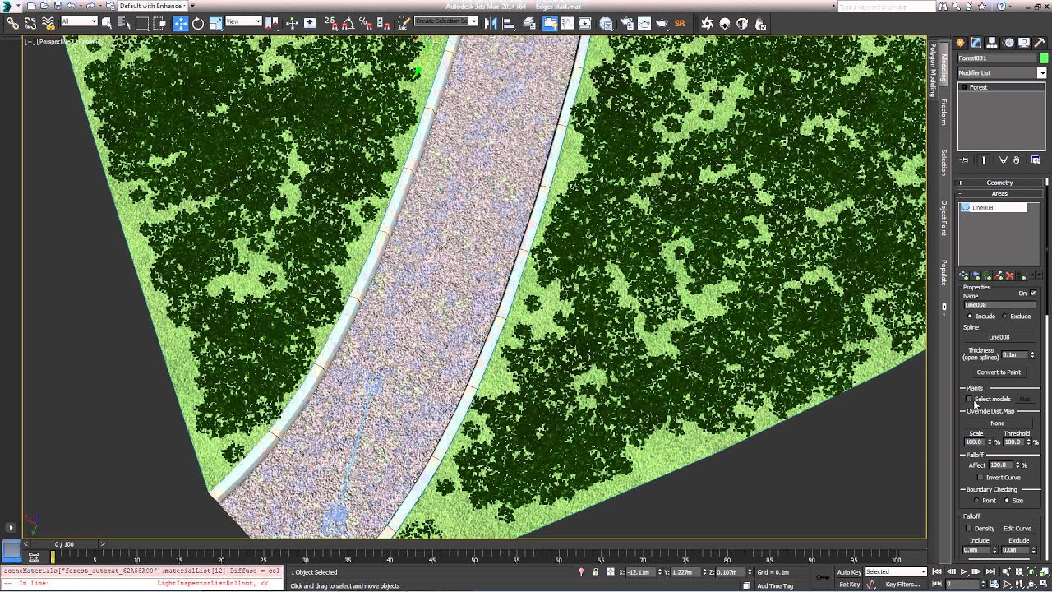Click the Forest001 object color swatch
The image size is (1052, 592).
click(x=1044, y=58)
